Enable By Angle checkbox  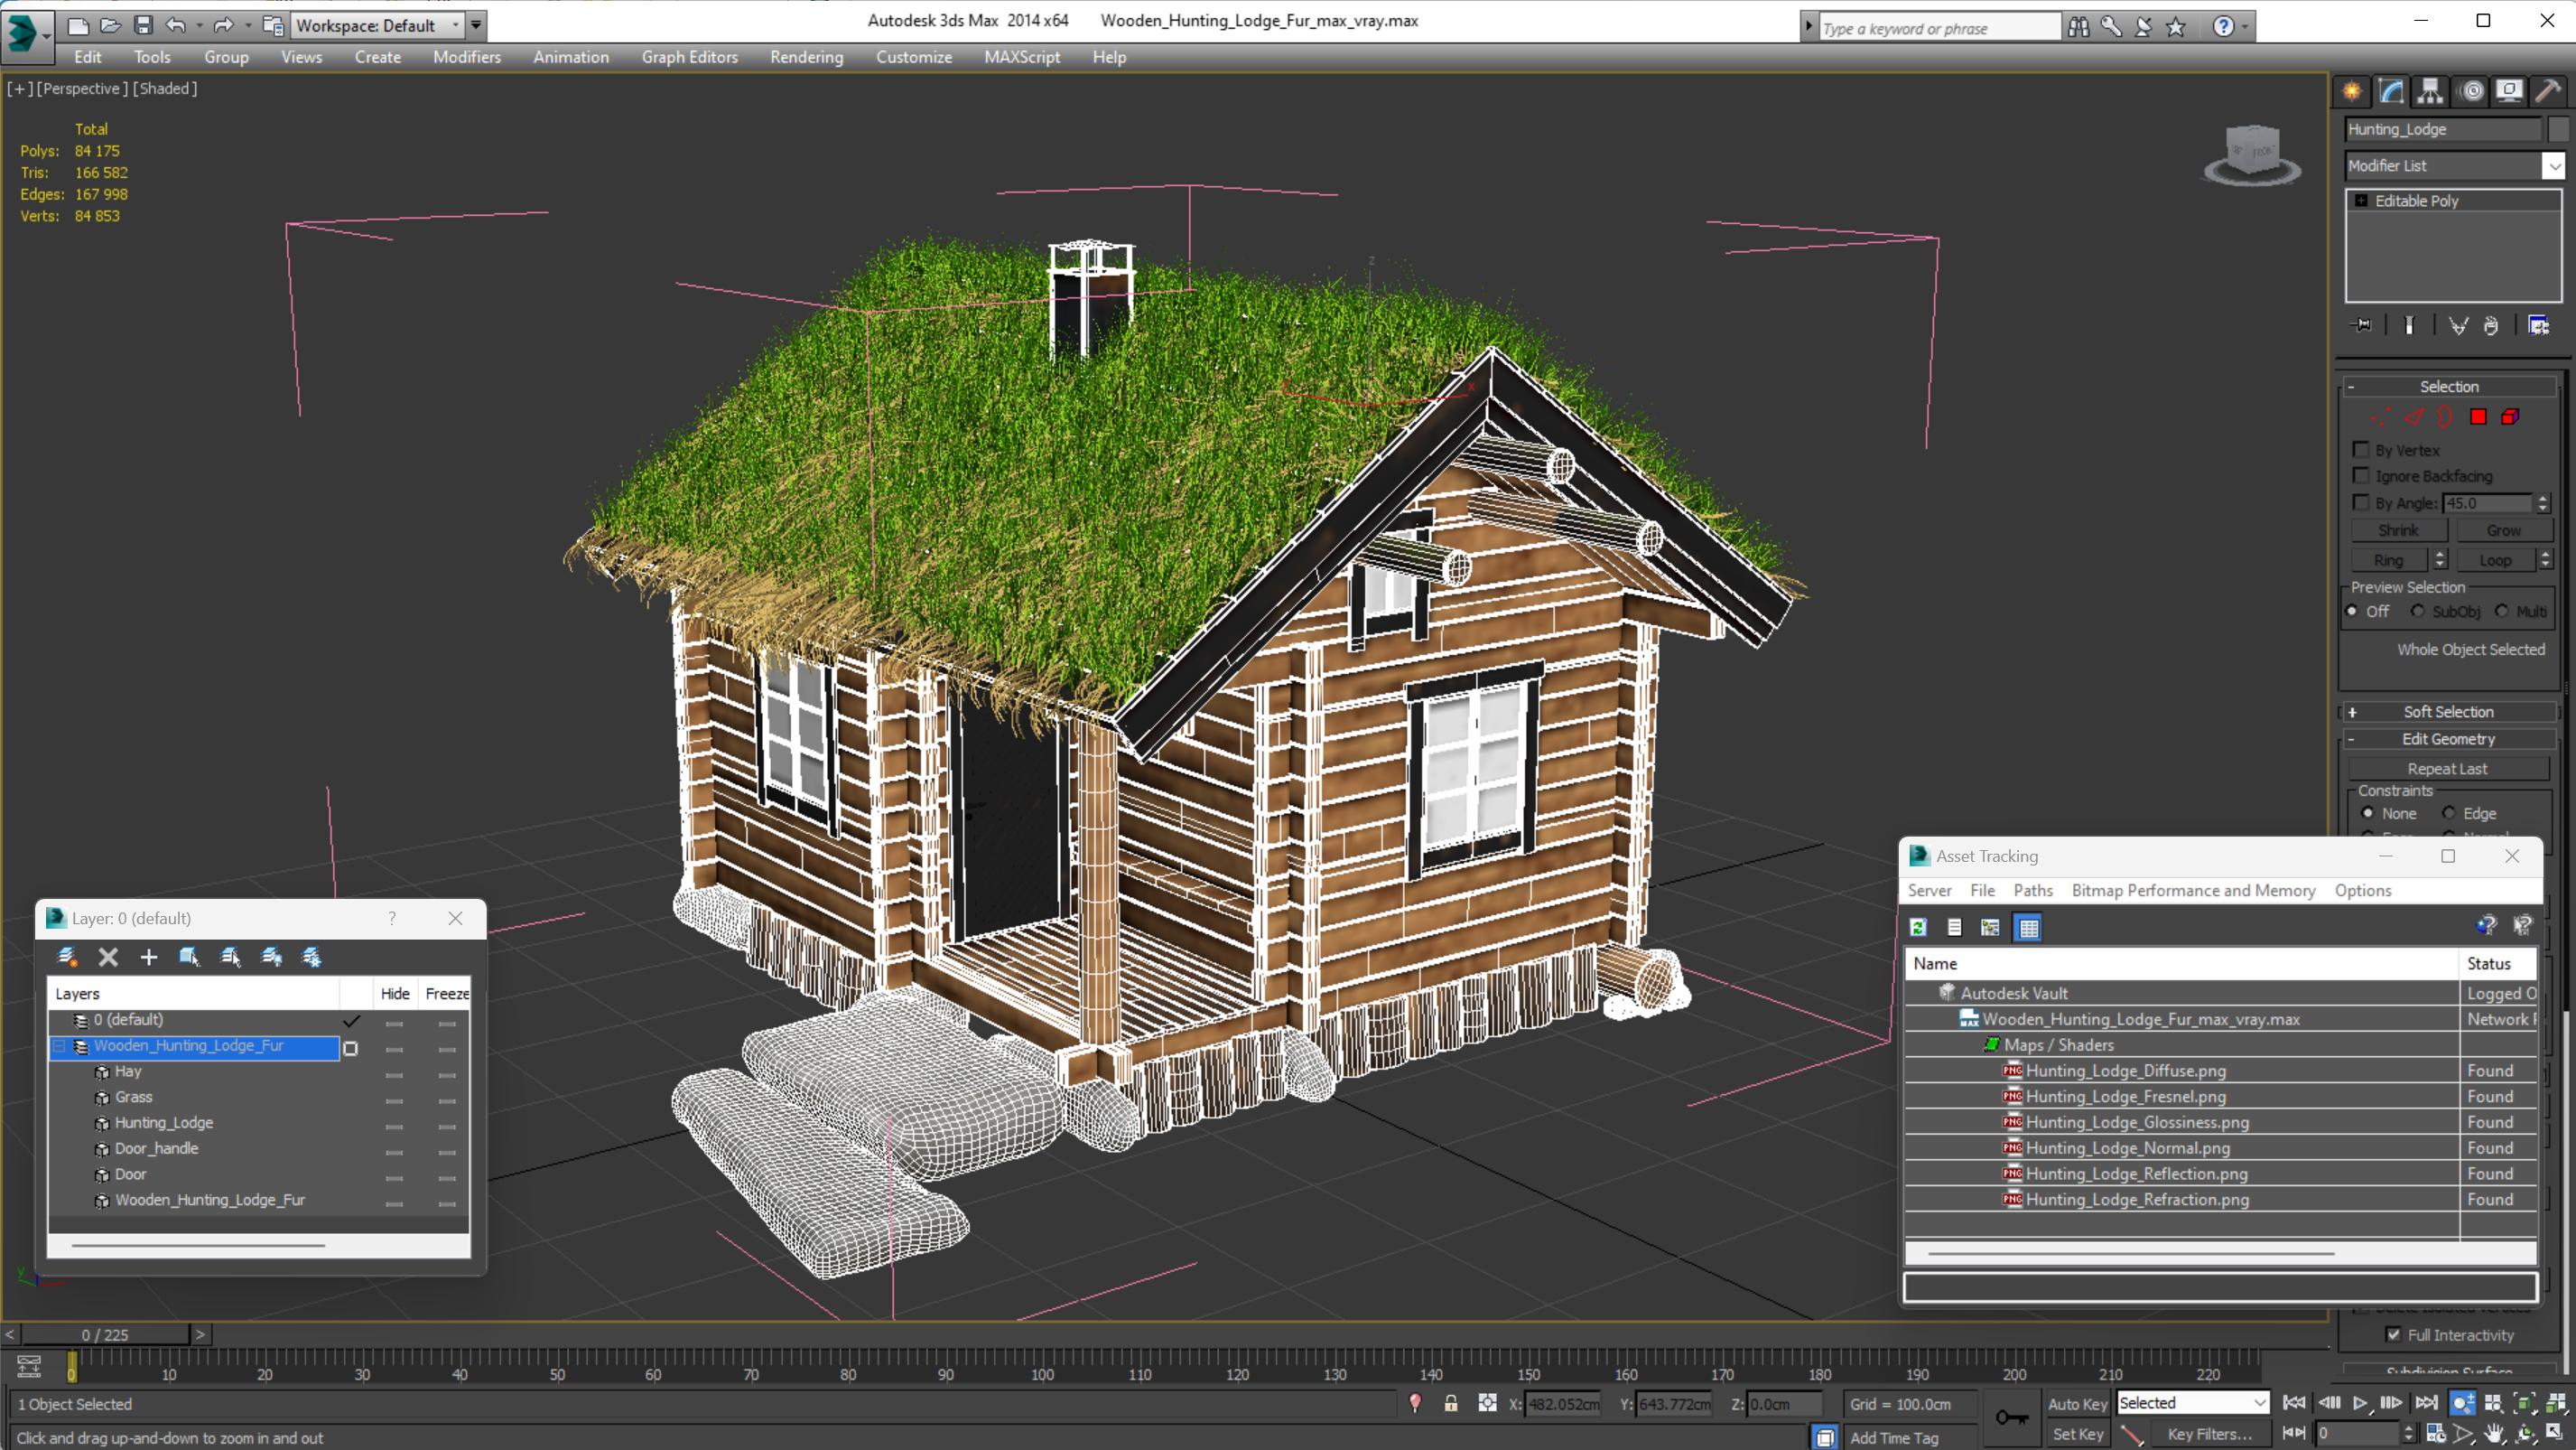tap(2362, 502)
